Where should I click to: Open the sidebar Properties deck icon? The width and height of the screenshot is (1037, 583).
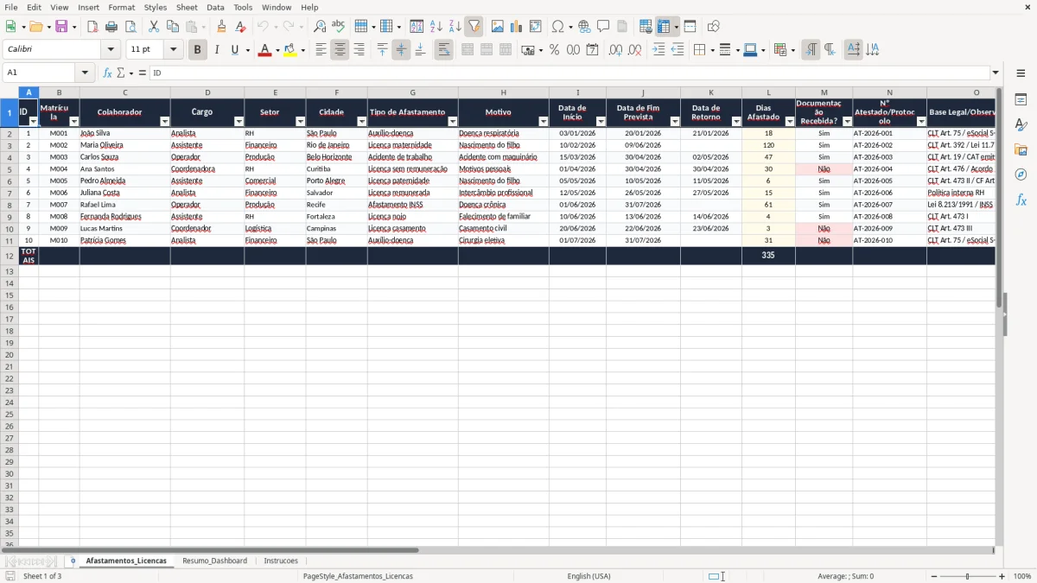tap(1021, 100)
